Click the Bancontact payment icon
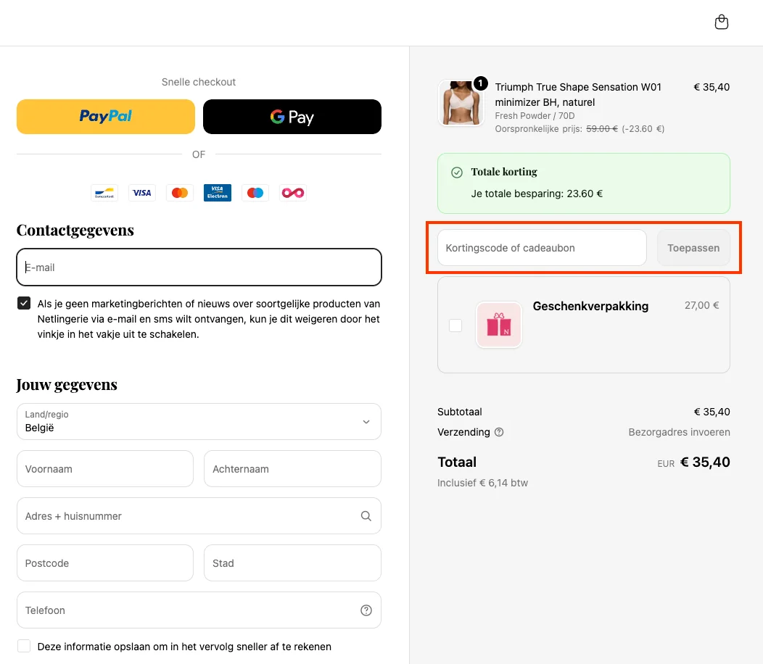 104,192
